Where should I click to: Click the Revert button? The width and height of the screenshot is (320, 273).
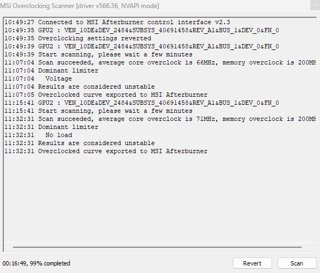point(252,263)
